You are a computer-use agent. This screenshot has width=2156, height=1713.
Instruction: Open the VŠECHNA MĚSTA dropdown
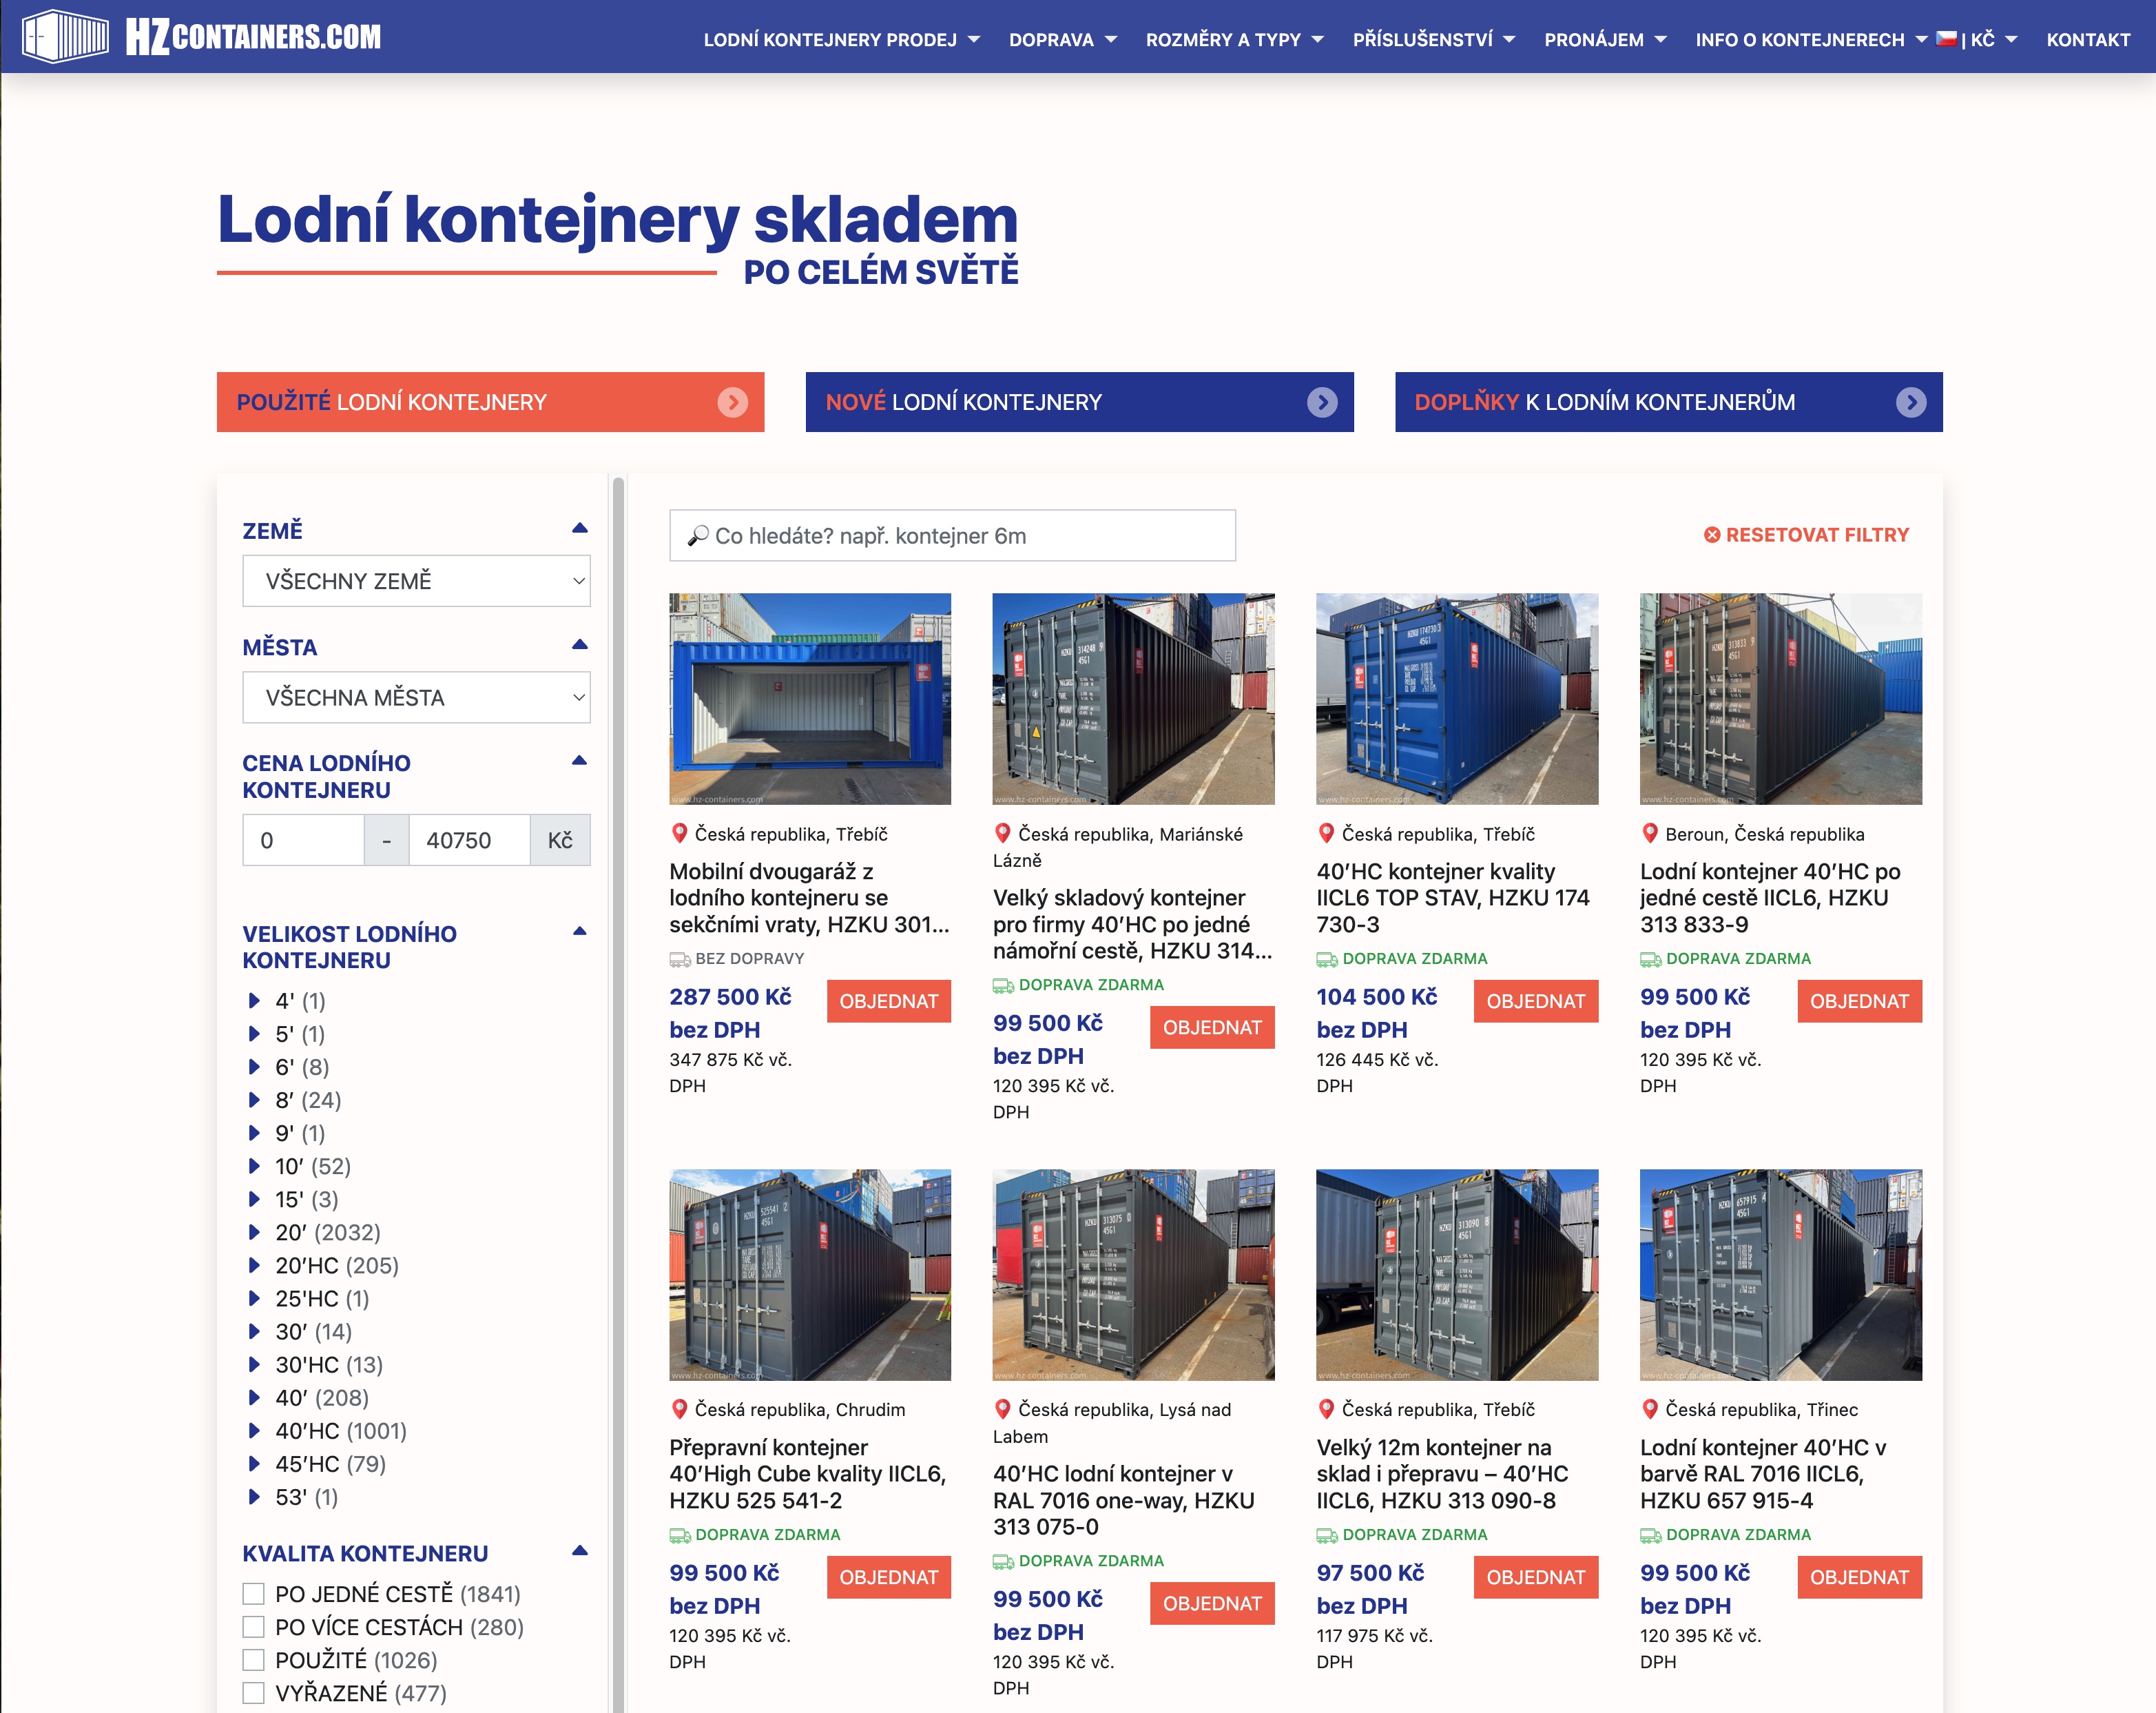tap(416, 697)
